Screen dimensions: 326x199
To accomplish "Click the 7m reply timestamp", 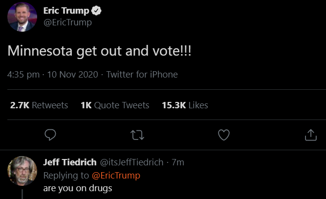I will [178, 162].
